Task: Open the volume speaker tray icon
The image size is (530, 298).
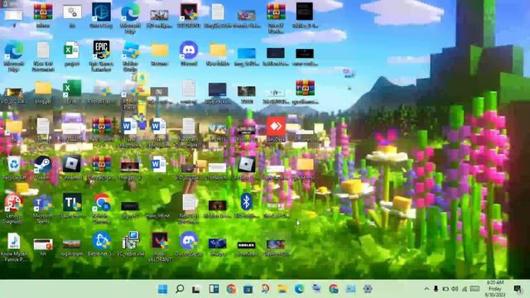Action: [455, 289]
